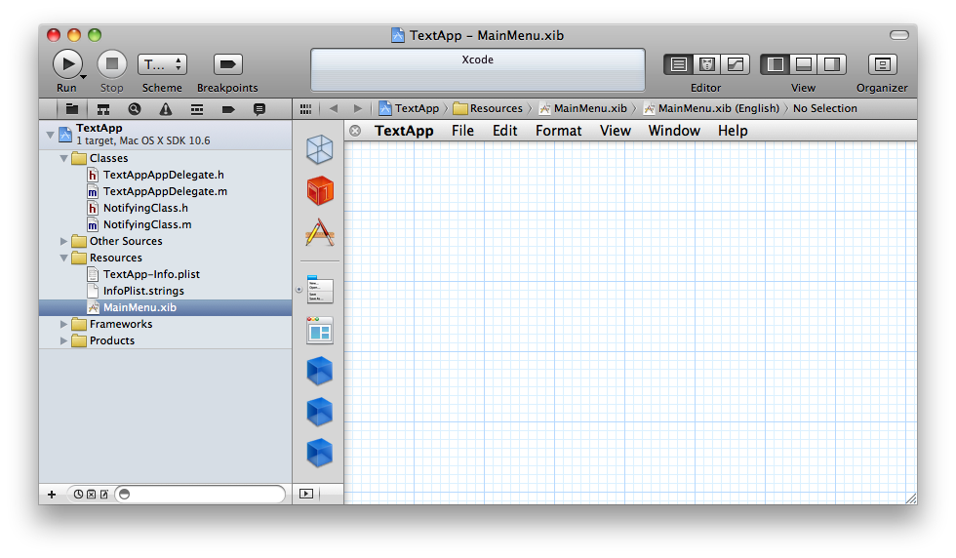The width and height of the screenshot is (956, 558).
Task: Switch to the Standard editor
Action: (x=679, y=64)
